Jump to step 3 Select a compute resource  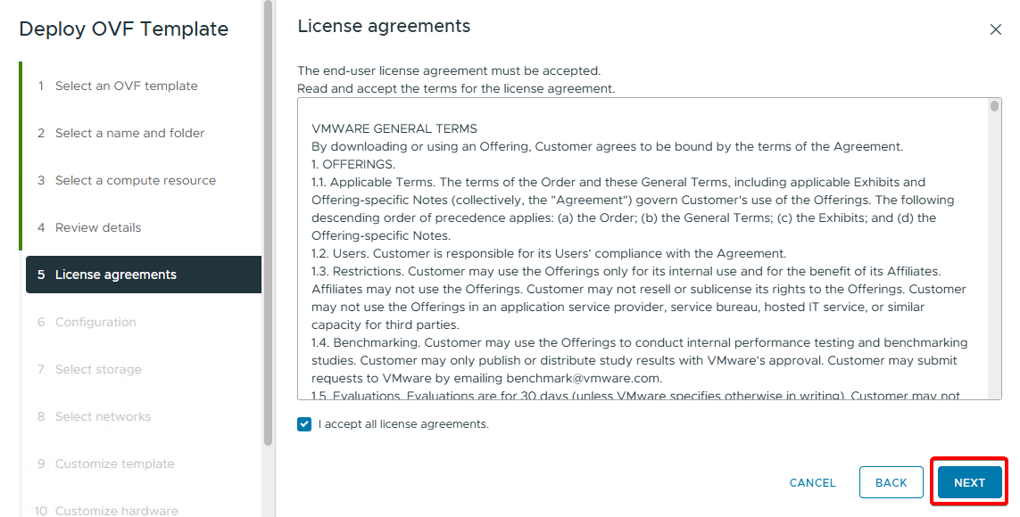135,180
